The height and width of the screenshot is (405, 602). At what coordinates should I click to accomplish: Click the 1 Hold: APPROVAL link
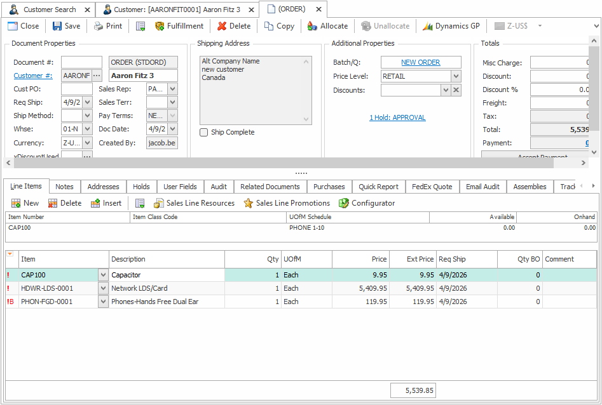click(397, 117)
